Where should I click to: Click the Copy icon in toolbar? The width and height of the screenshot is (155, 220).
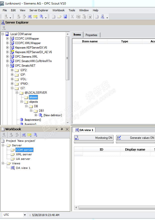78,17
